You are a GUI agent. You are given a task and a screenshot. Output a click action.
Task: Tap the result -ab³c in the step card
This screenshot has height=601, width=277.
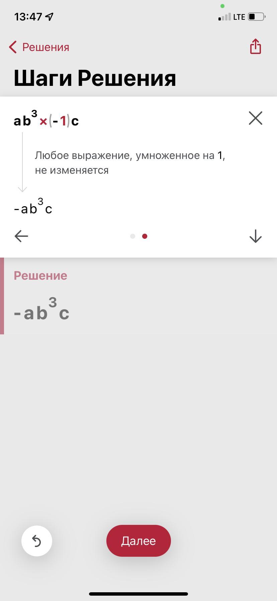coord(33,206)
